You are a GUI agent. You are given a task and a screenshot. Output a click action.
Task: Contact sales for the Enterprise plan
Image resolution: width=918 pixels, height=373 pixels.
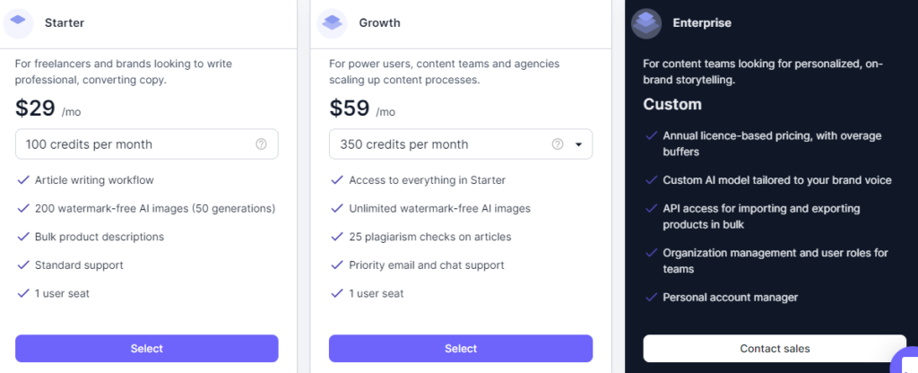(775, 349)
